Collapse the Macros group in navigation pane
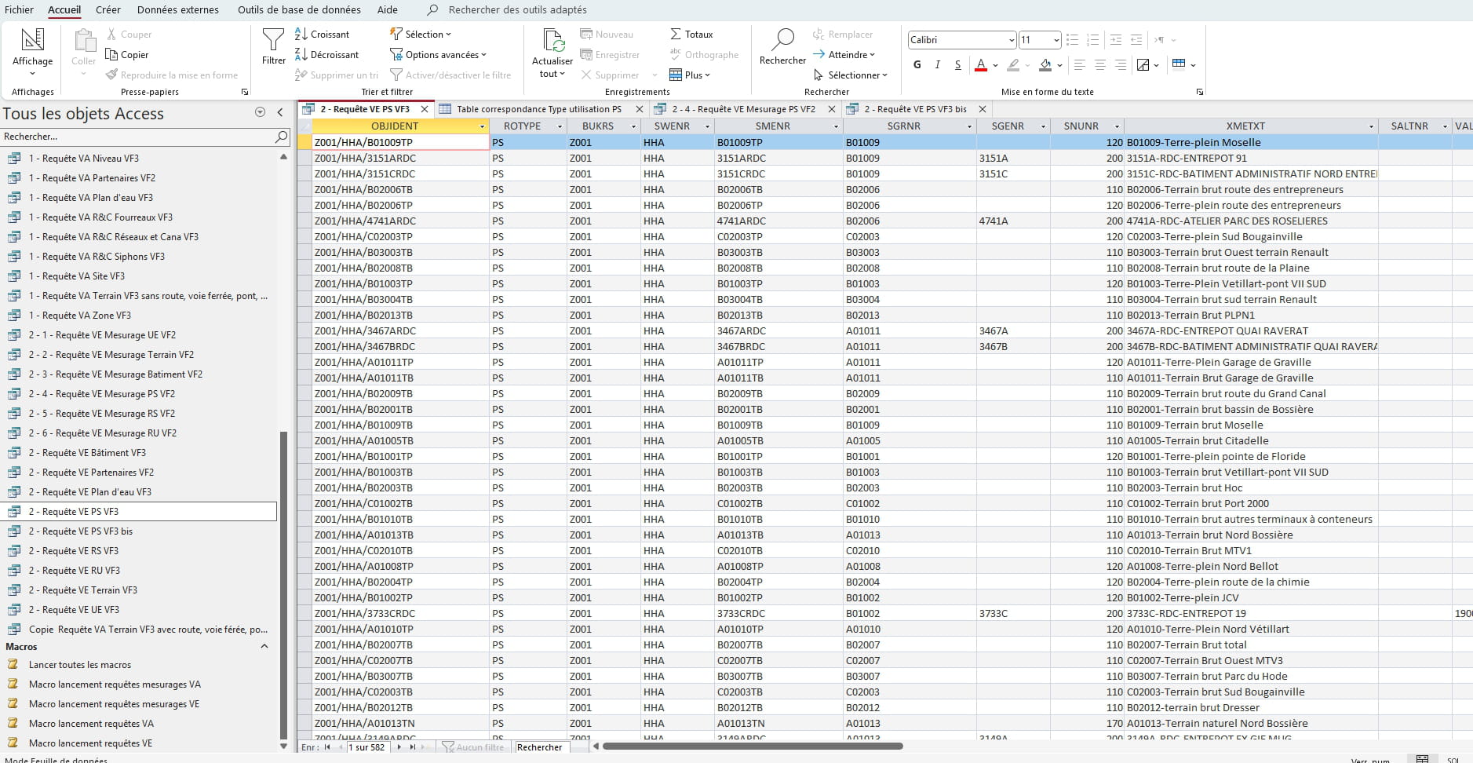 (x=264, y=647)
